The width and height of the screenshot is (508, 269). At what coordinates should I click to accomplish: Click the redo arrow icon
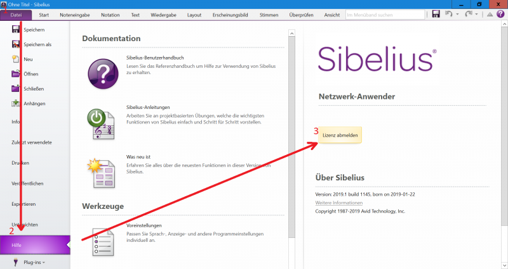click(x=469, y=14)
